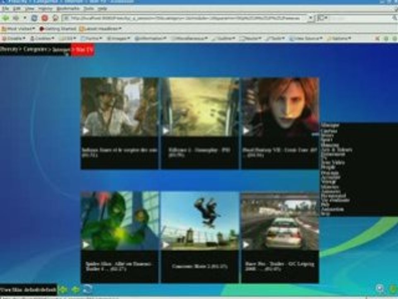Go back with the green back arrow in browser toolbar
The height and width of the screenshot is (299, 398).
point(5,18)
